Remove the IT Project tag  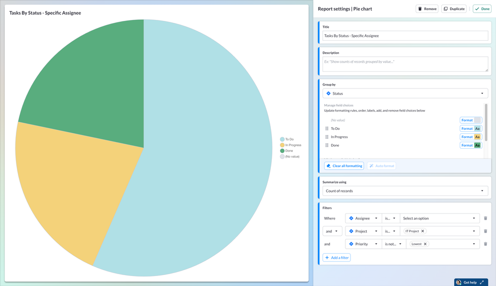422,231
